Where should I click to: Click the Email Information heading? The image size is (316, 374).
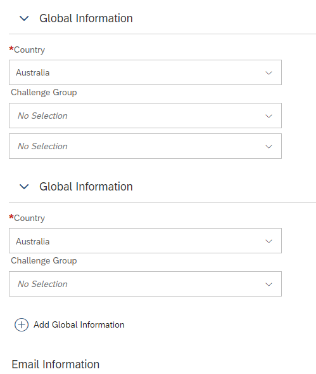(x=56, y=364)
